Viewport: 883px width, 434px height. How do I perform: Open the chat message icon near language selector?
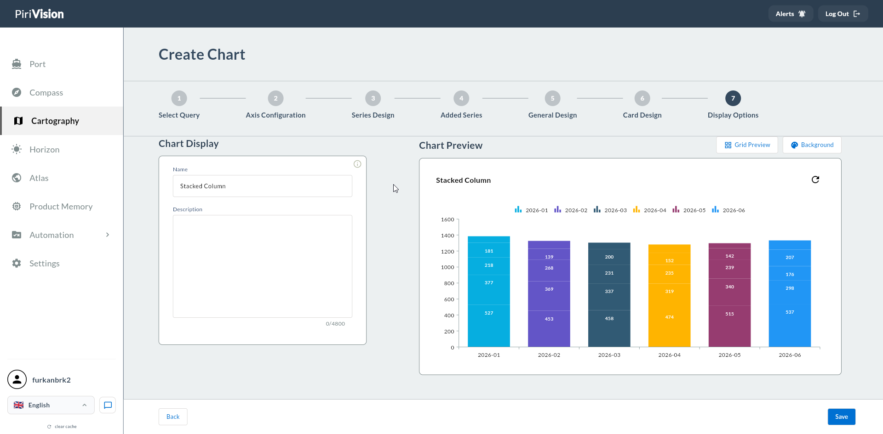(108, 405)
